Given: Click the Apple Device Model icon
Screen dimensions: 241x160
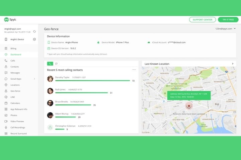Looking at the screenshot, I should (x=98, y=42).
